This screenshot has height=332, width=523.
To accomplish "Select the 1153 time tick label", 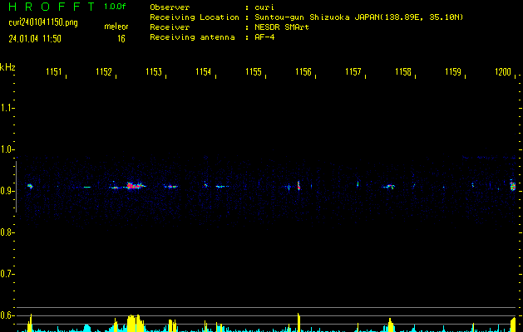I will [154, 72].
